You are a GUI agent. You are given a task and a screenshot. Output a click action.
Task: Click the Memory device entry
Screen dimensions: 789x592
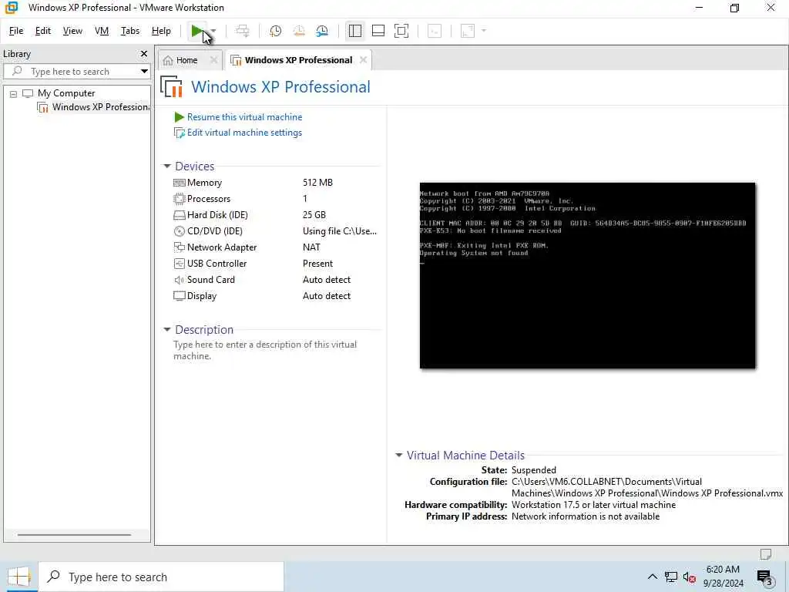click(x=203, y=183)
